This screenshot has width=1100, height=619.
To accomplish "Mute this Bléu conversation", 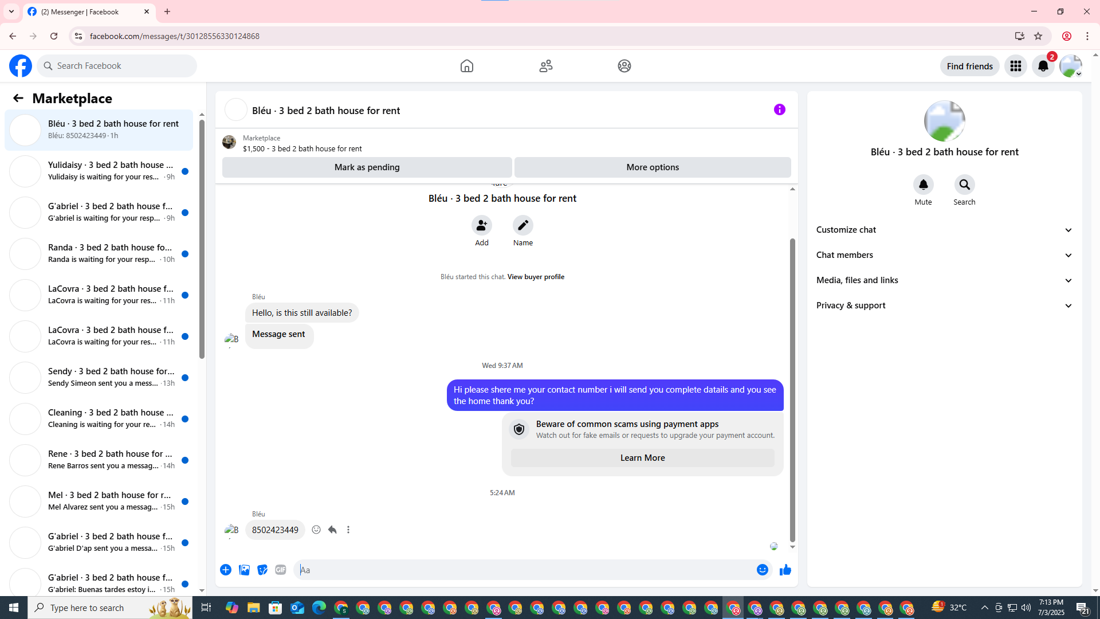I will (x=923, y=185).
